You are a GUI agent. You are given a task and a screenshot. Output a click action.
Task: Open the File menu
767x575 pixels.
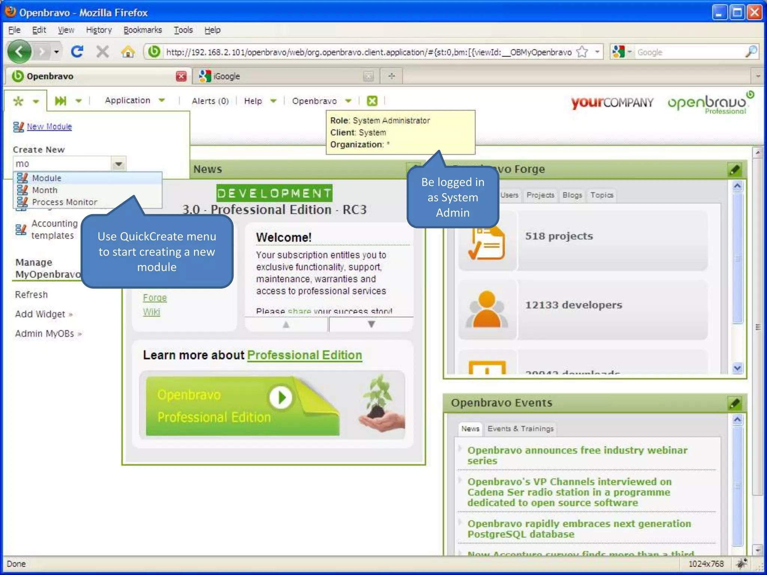[x=14, y=30]
